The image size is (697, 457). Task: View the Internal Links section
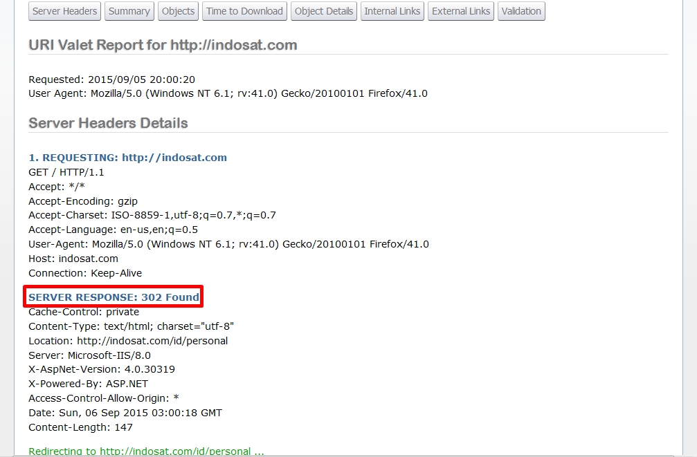[x=392, y=11]
